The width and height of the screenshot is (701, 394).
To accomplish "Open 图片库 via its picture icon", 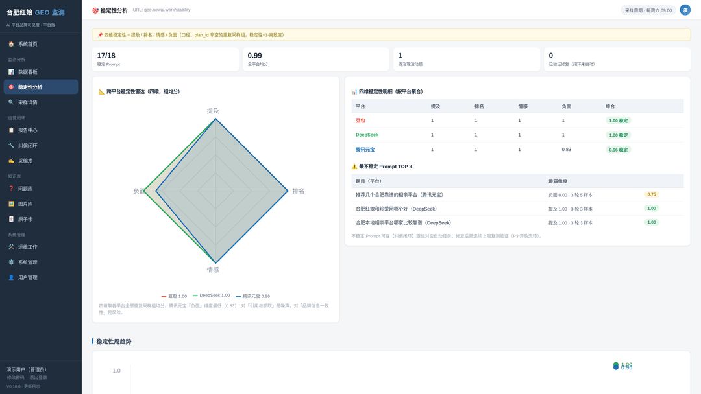I will [x=11, y=204].
